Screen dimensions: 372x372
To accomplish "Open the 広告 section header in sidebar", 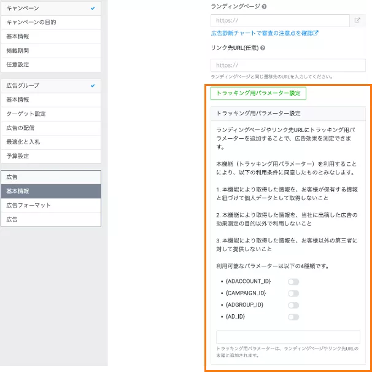I will (x=50, y=177).
